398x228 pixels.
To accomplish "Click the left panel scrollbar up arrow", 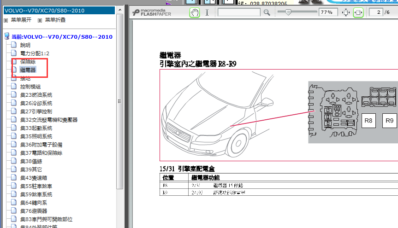I will pos(120,10).
